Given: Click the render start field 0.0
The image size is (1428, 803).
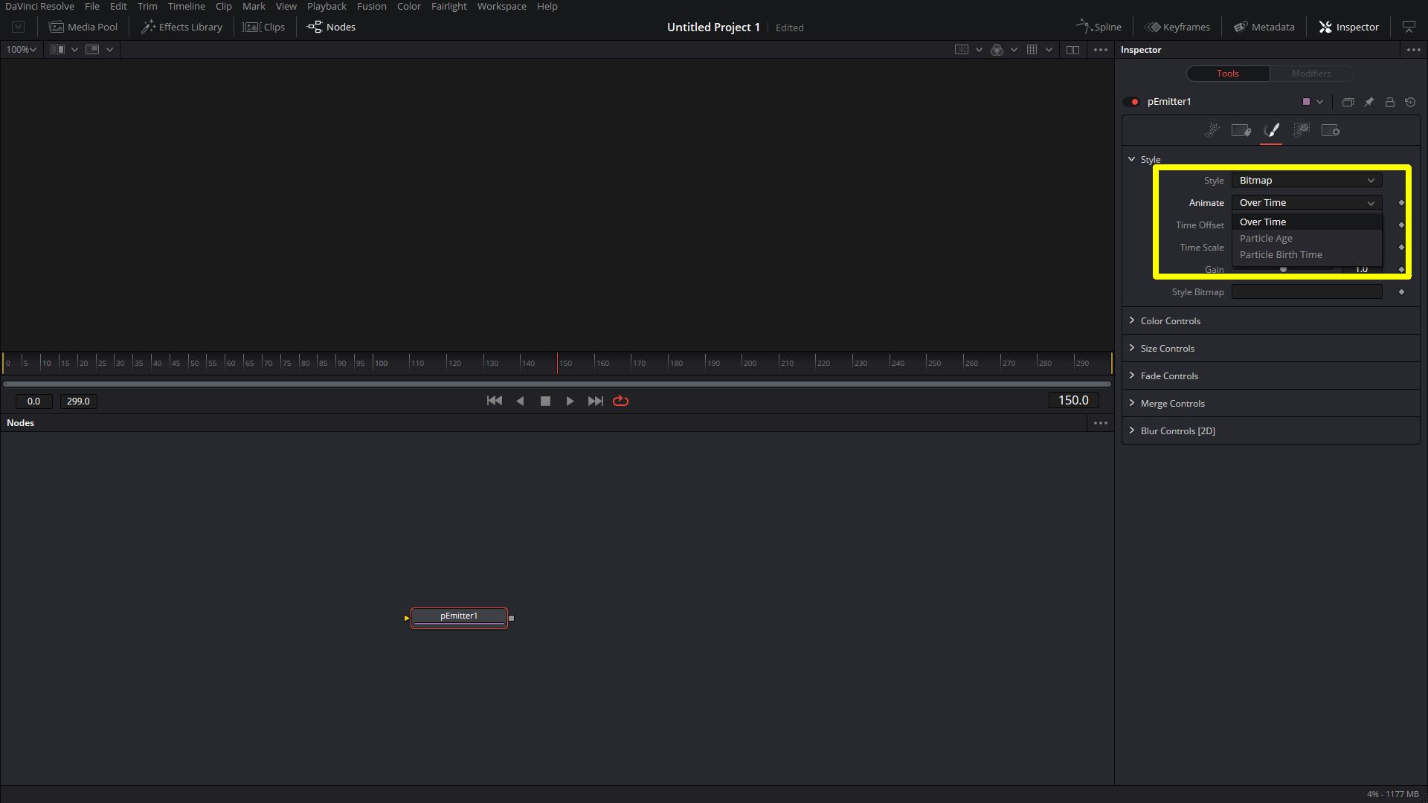Looking at the screenshot, I should coord(33,401).
